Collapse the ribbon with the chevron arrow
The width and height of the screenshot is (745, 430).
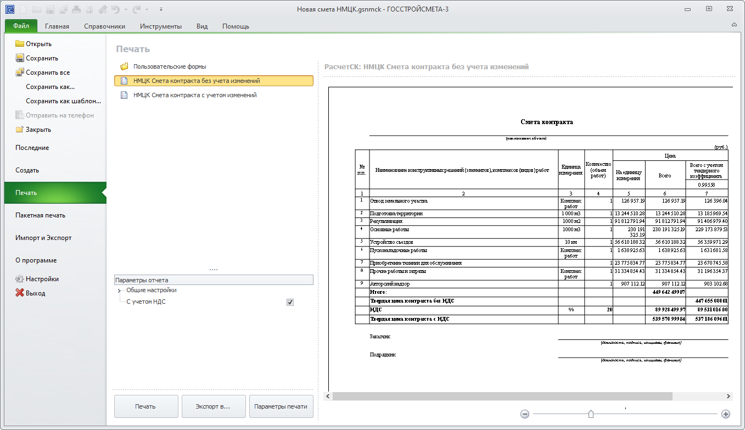(735, 25)
